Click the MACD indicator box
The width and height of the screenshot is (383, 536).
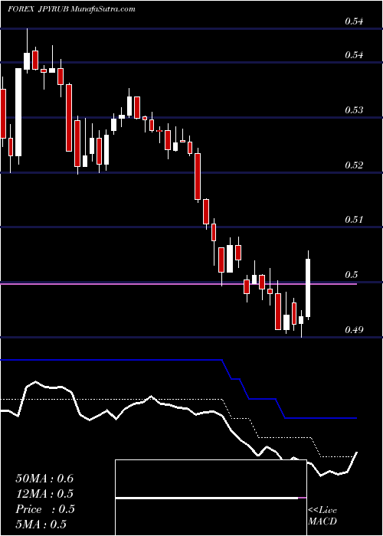[211, 498]
